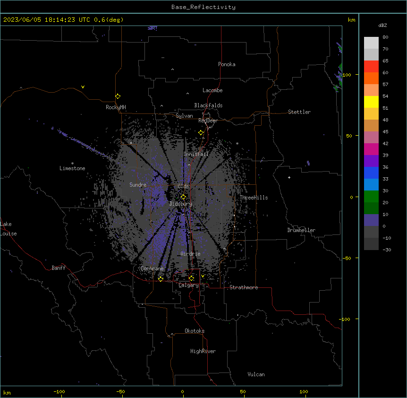
Task: Click the Olds town label
Action: point(183,186)
